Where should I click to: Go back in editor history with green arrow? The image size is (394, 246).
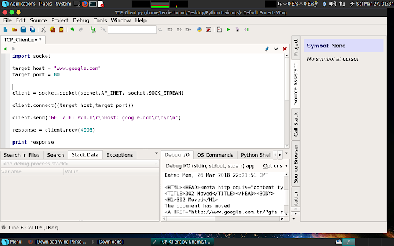tap(5, 49)
